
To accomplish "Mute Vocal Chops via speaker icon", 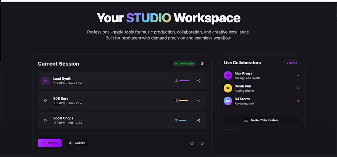I will 176,120.
